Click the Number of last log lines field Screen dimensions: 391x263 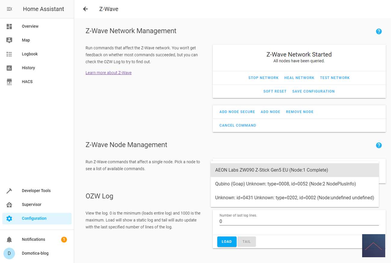(299, 222)
